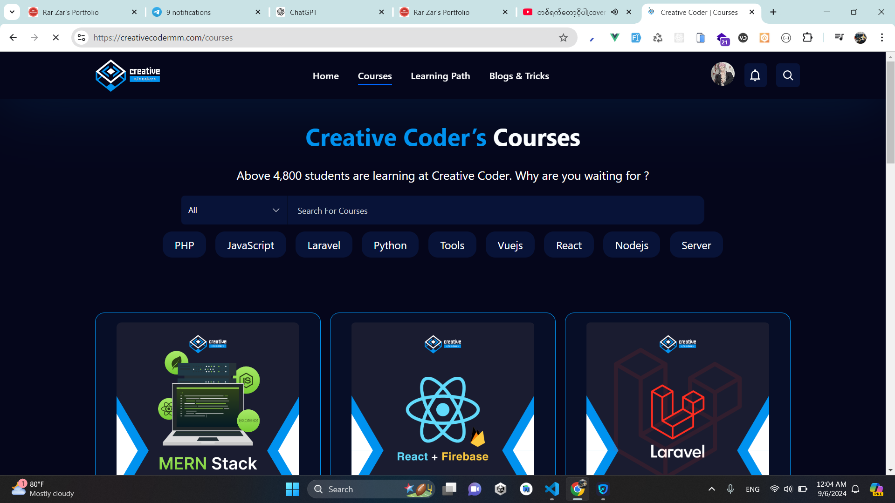View site information icon in address bar
The width and height of the screenshot is (895, 503).
coord(82,38)
